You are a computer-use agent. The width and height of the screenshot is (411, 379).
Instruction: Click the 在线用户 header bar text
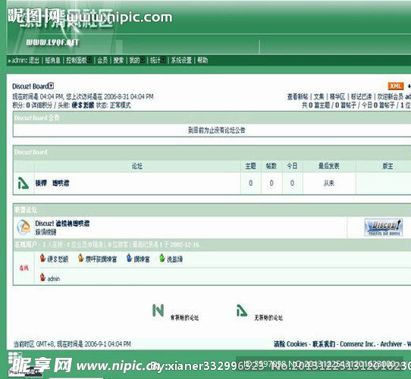[x=26, y=245]
